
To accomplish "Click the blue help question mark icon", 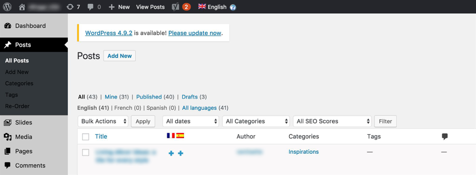I will pos(233,7).
